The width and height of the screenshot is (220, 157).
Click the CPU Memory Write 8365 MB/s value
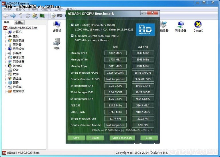click(x=143, y=60)
